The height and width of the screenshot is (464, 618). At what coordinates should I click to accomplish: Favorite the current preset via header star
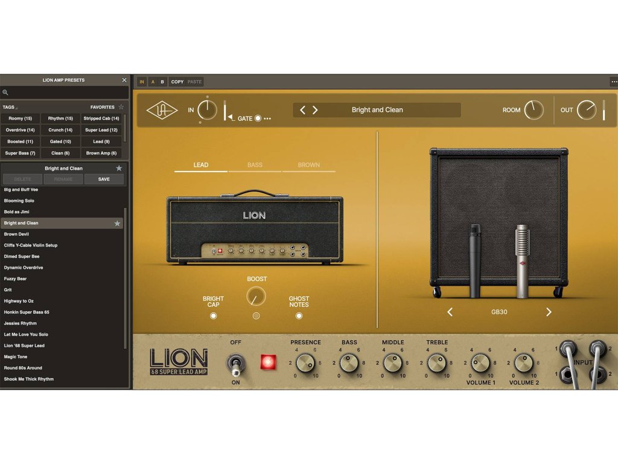[x=119, y=168]
